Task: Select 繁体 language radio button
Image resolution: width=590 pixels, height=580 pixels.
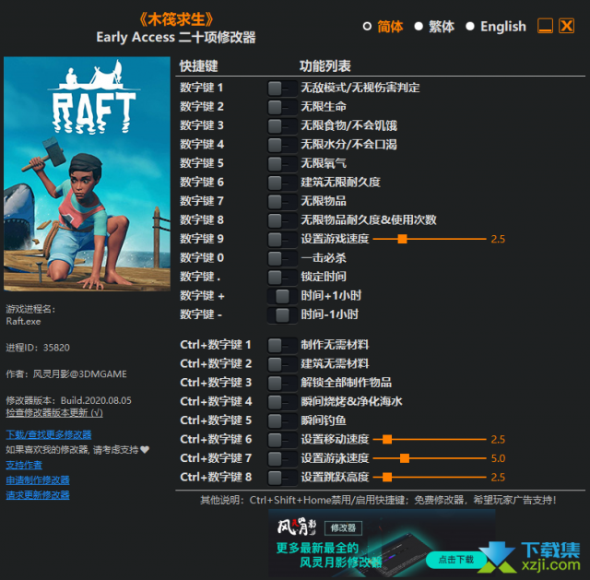Action: tap(419, 27)
